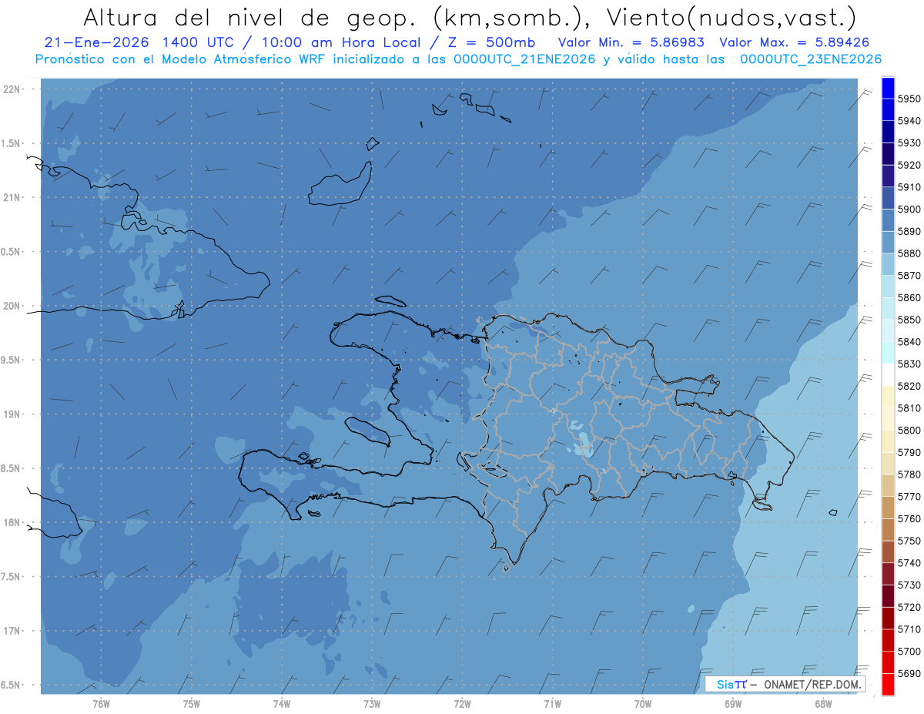Click the colorbar label '5690'
The width and height of the screenshot is (924, 714).
pos(909,673)
